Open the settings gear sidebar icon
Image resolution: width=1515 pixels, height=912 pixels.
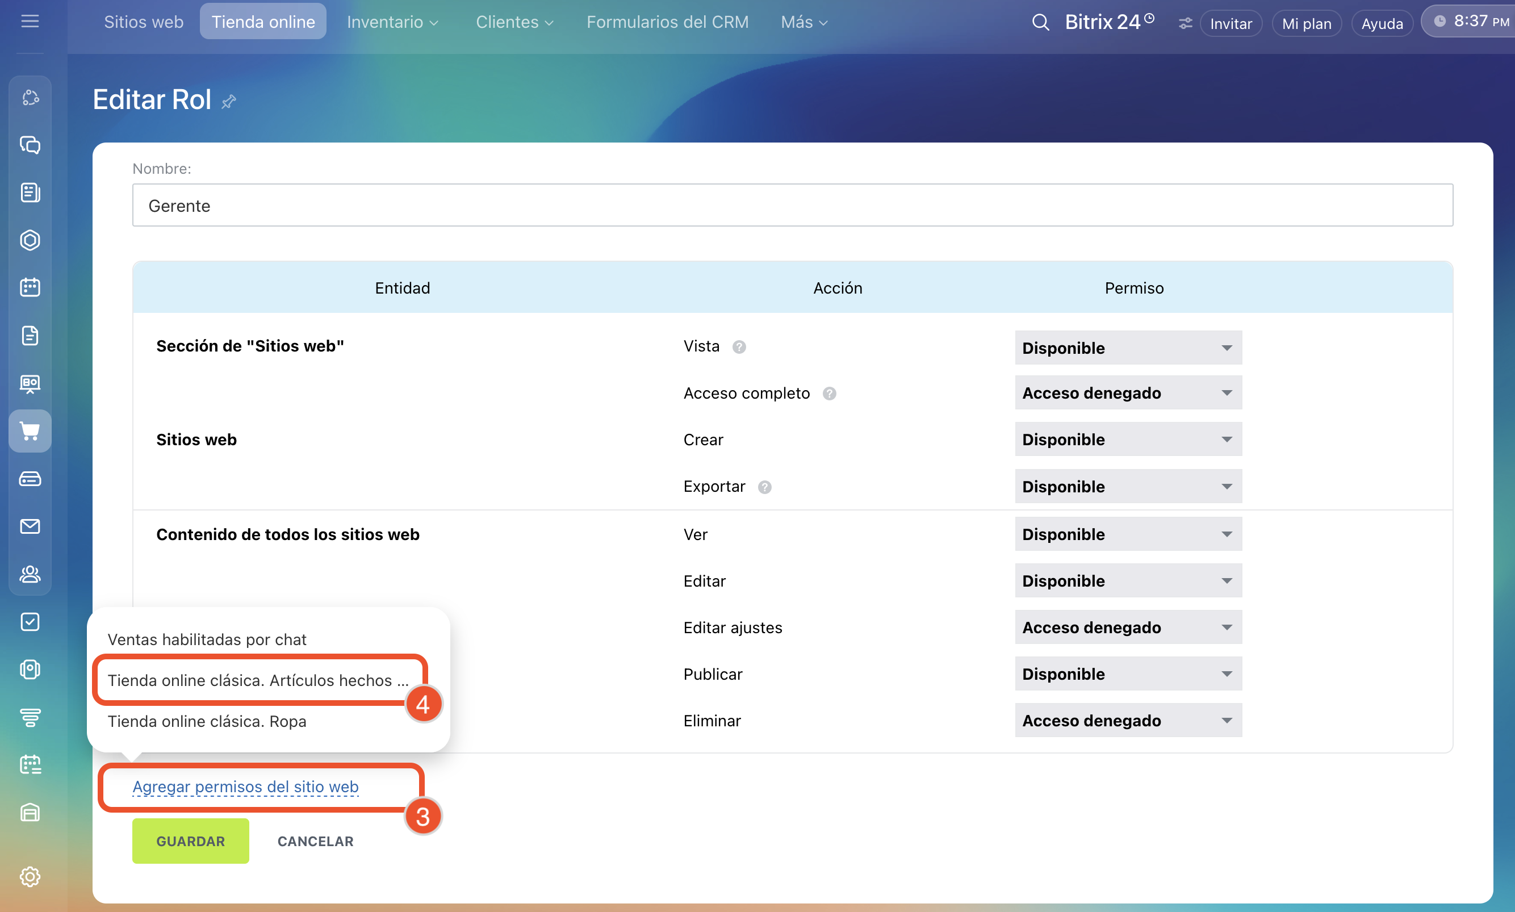pos(30,876)
